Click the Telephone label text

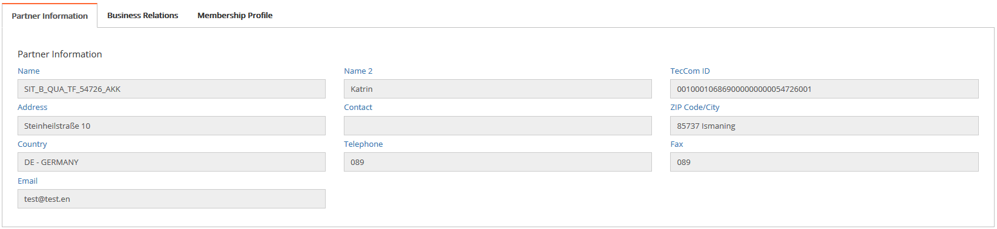coord(363,144)
